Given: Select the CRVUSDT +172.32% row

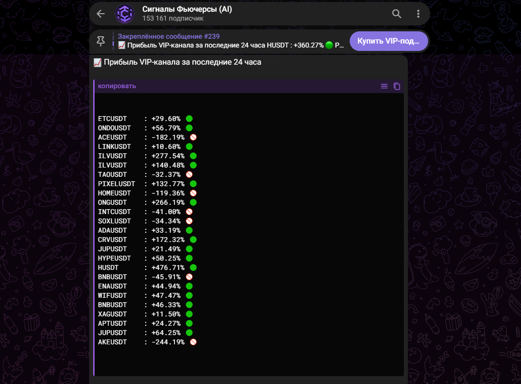Looking at the screenshot, I should (x=147, y=240).
